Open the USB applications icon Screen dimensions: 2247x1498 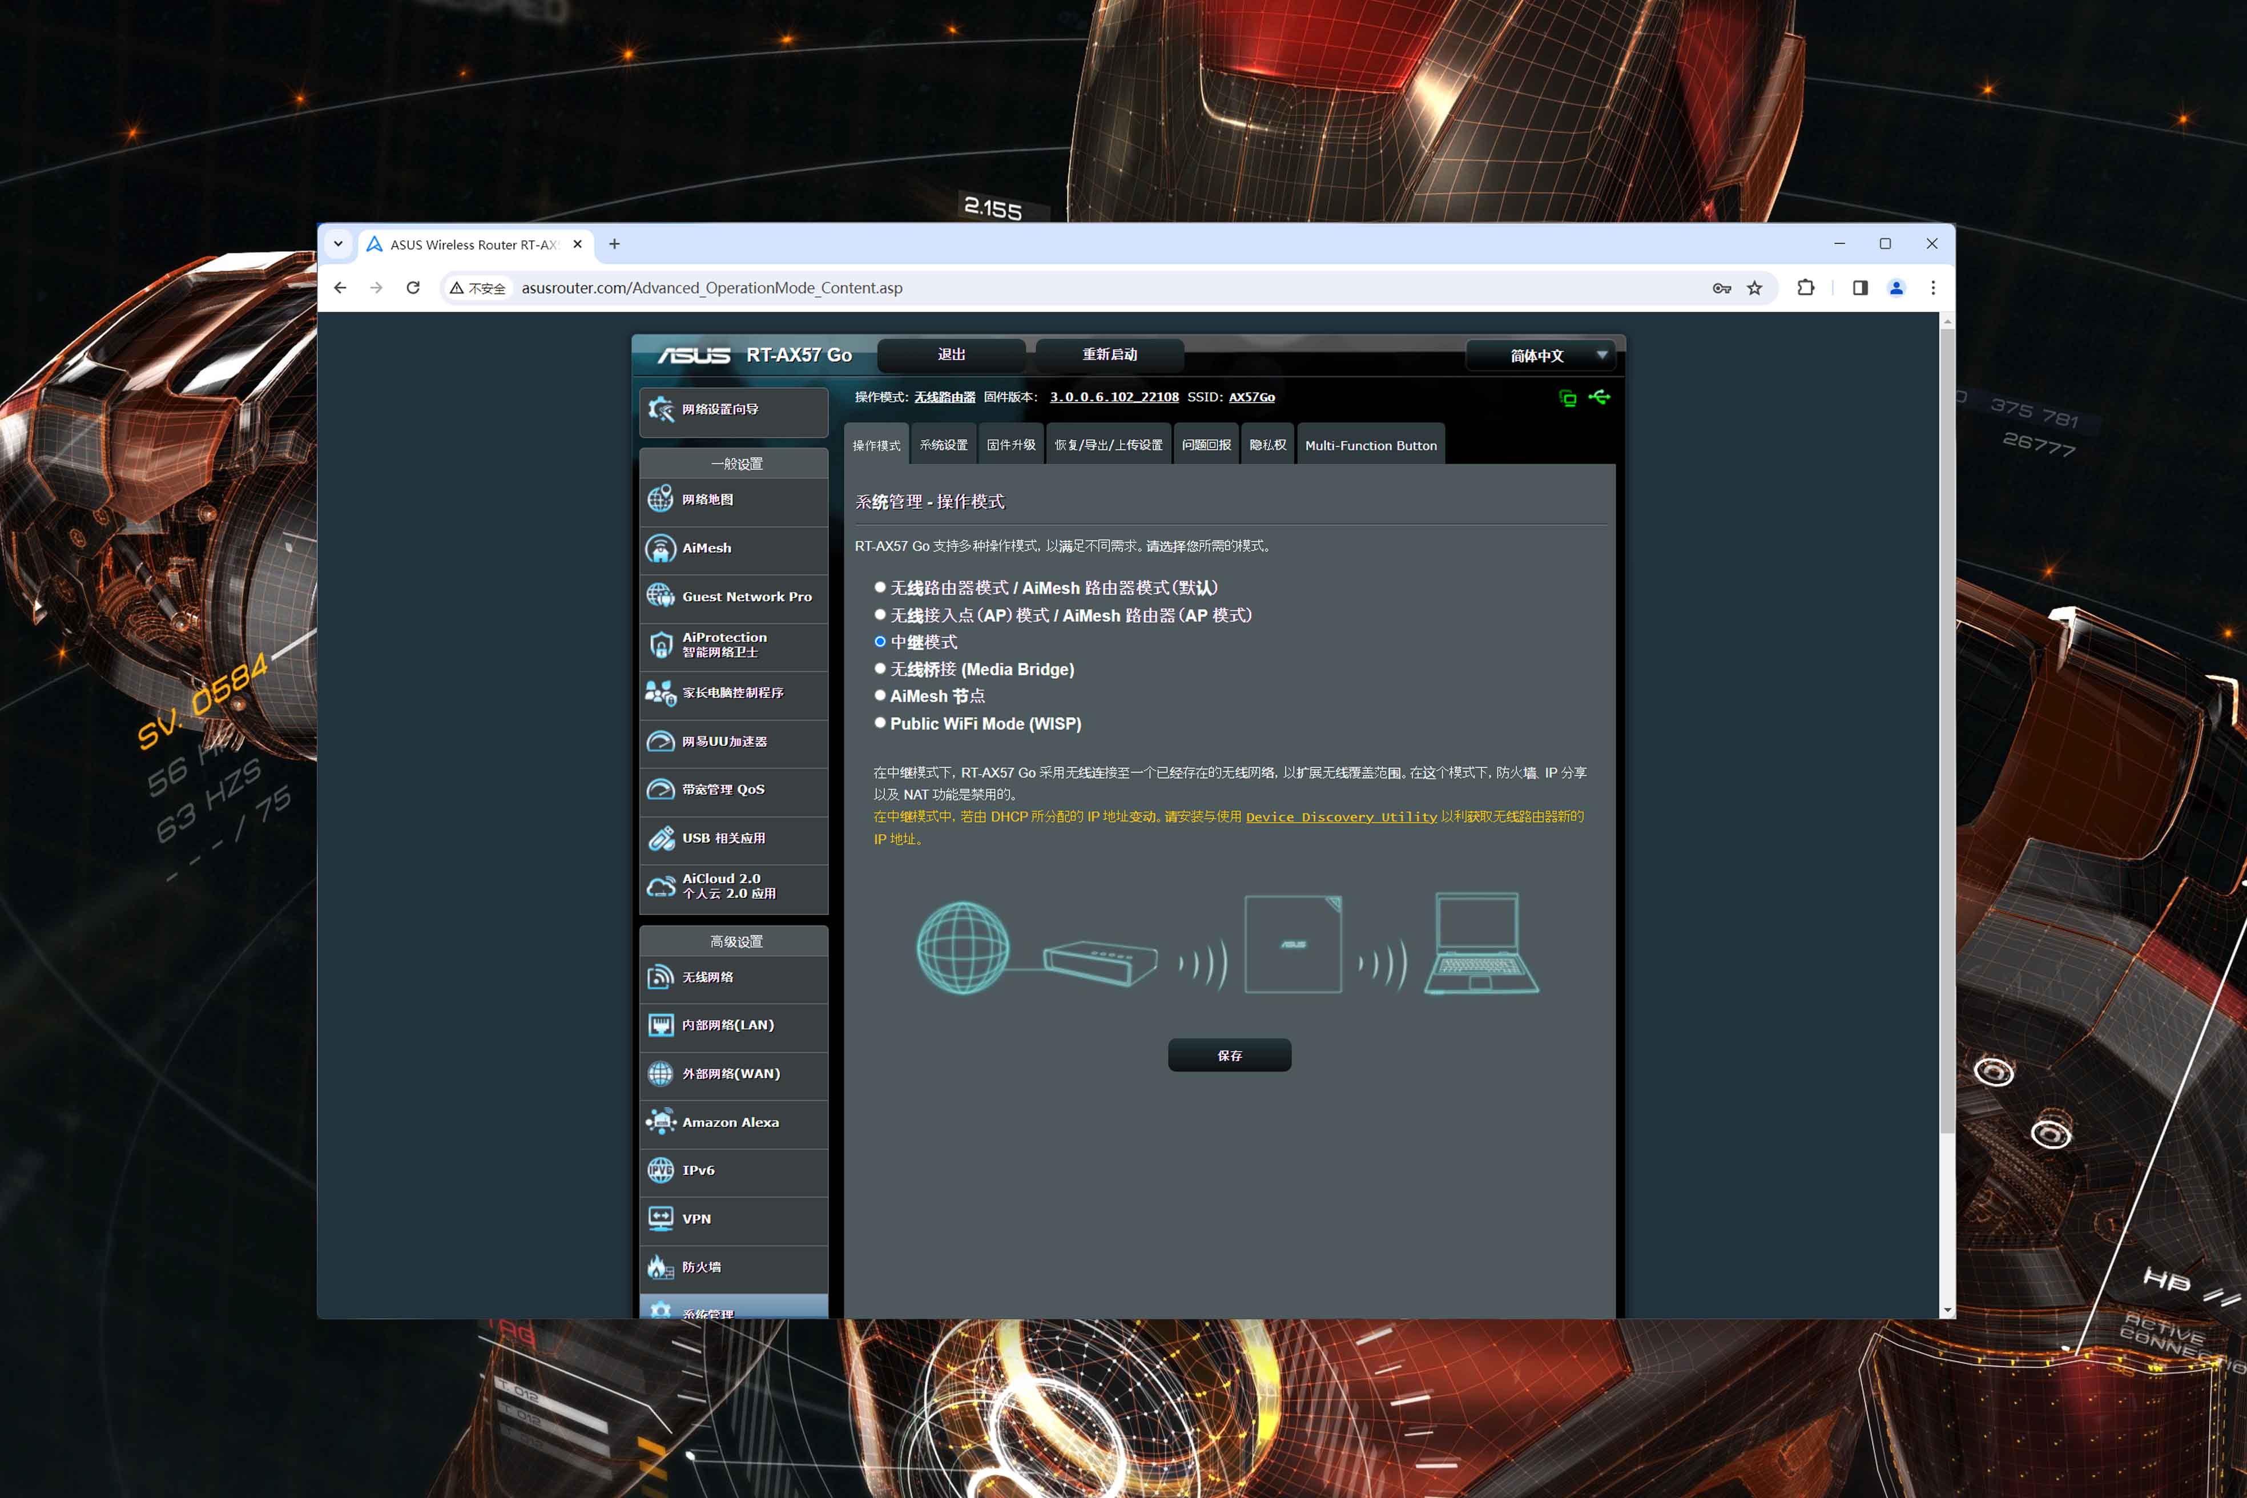pos(660,838)
